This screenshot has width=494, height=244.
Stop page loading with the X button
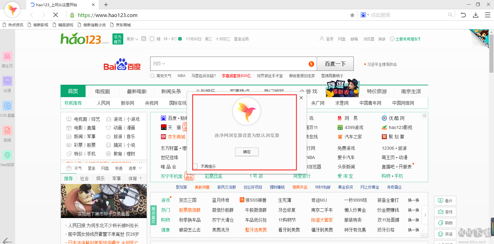[x=56, y=15]
